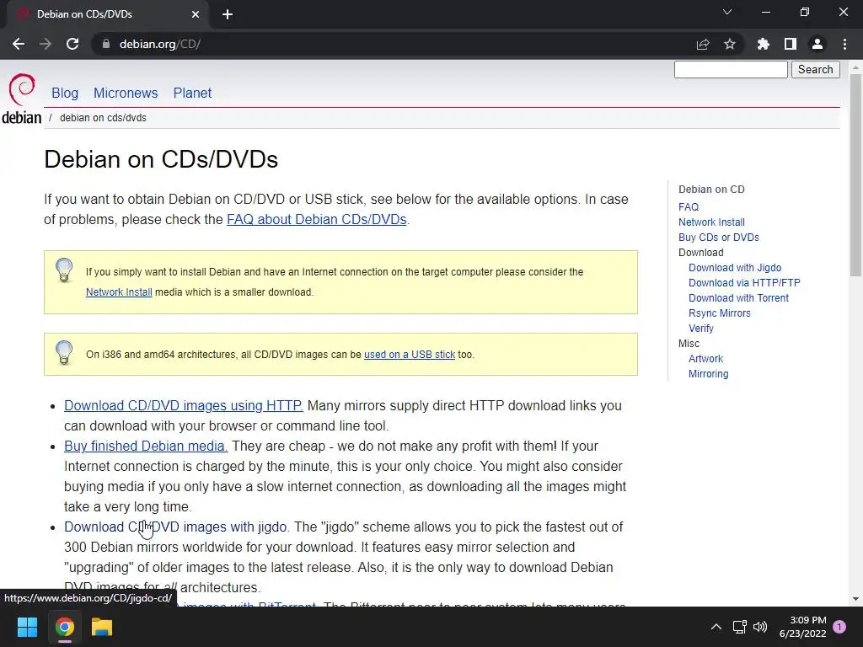Open File Explorer from taskbar
Screen dimensions: 863x647
point(102,627)
